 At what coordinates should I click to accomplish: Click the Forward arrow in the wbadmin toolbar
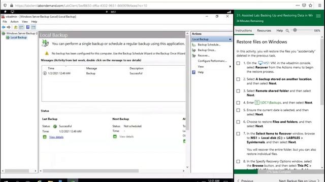[9, 27]
